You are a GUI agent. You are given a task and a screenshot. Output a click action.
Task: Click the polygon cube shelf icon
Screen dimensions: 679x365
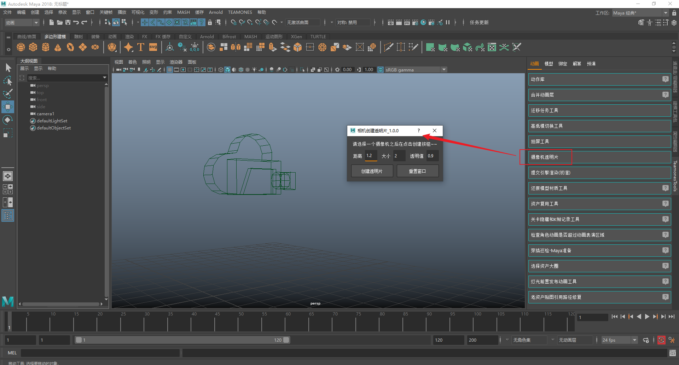33,47
